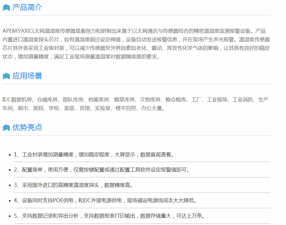Screen dimensions: 286x225
Task: Click list item 1 about 工业封装增加测量精度
Action: tap(94, 155)
